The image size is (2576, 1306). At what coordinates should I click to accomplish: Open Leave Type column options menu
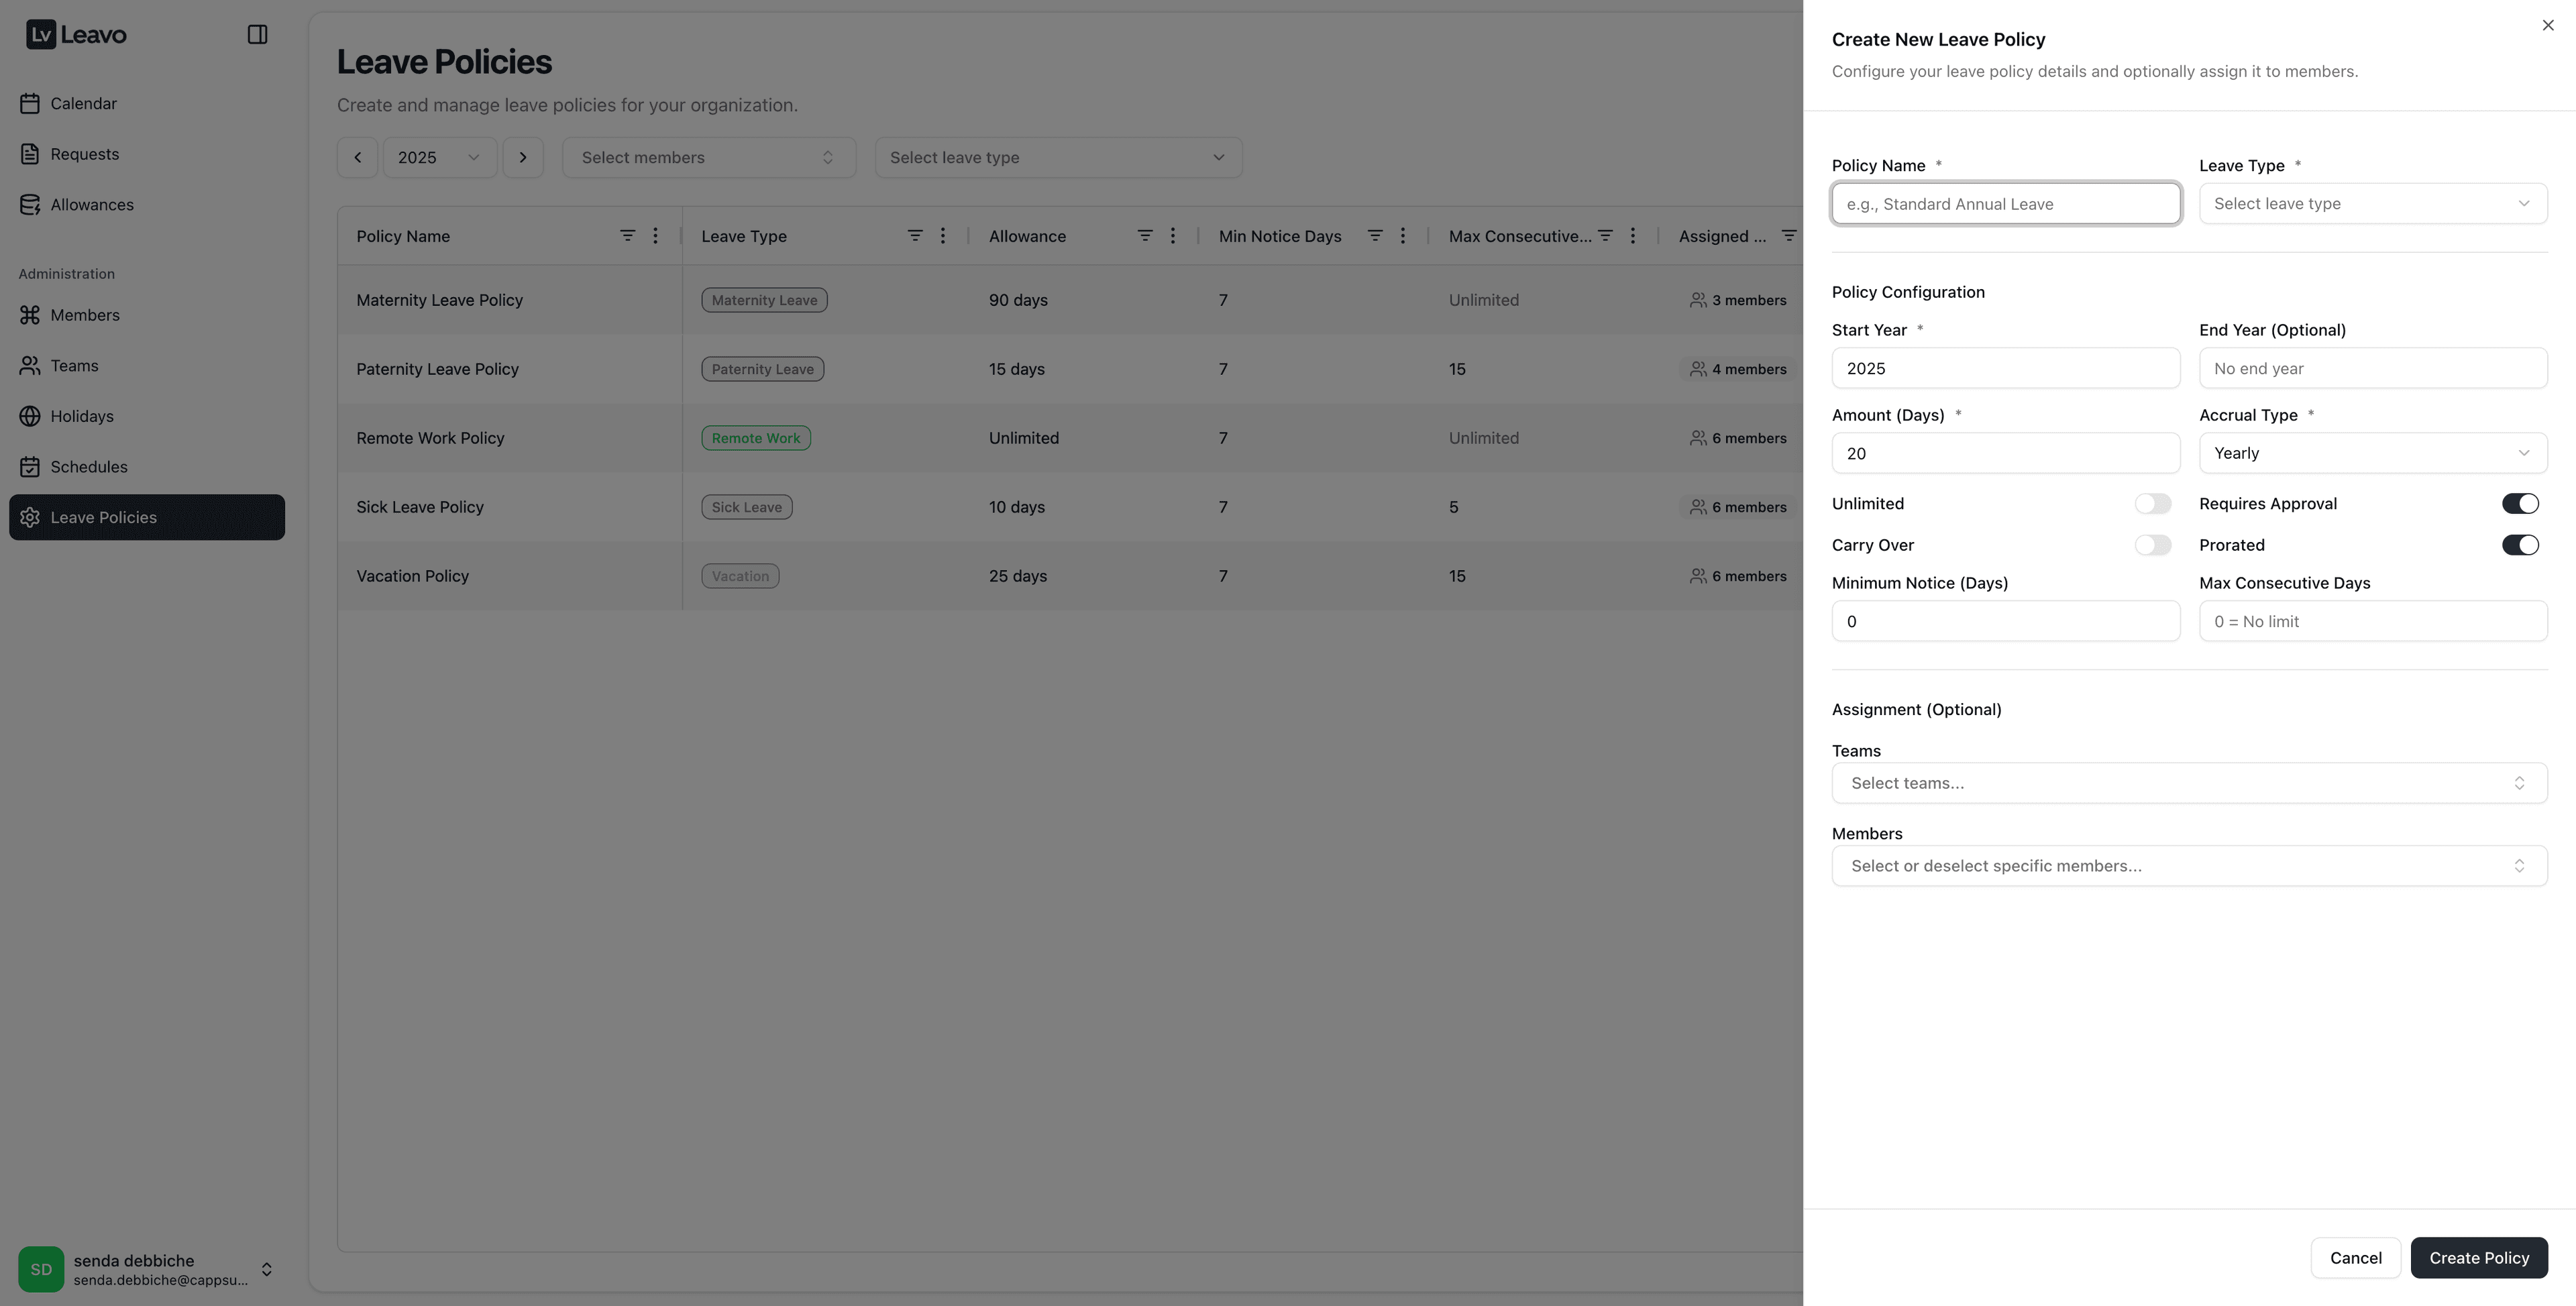coord(942,236)
